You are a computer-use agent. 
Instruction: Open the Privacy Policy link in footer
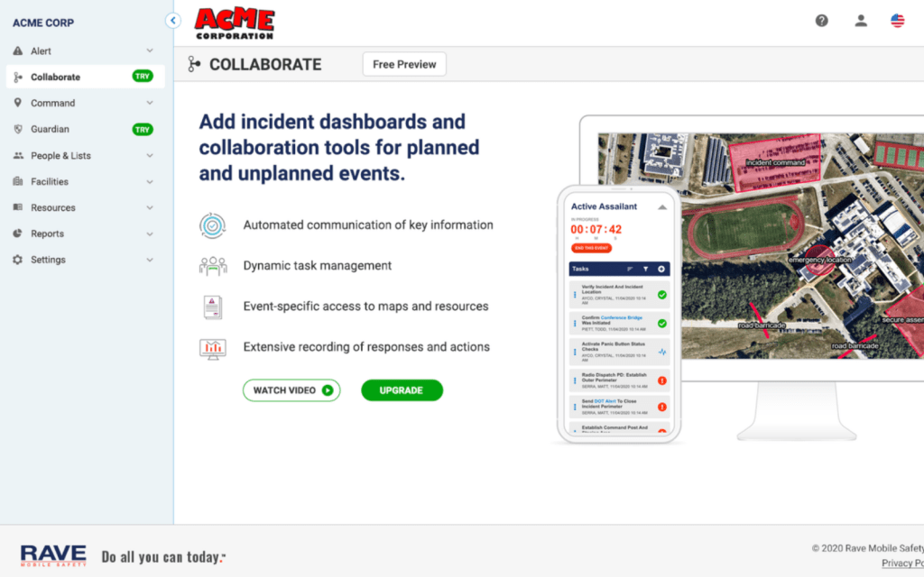(901, 563)
